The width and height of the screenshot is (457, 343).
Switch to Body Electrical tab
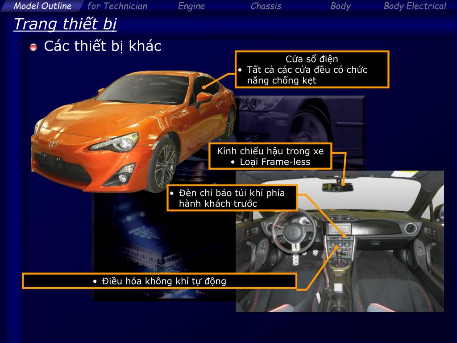[x=415, y=6]
